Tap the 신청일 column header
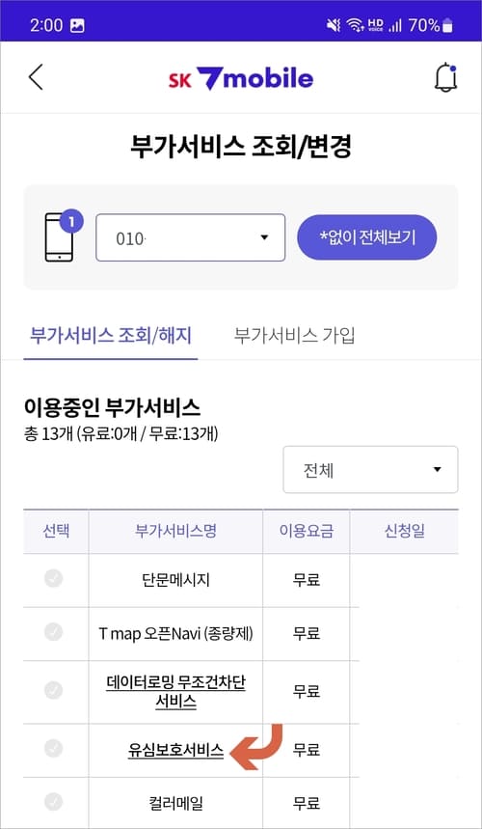The image size is (482, 829). coord(404,532)
